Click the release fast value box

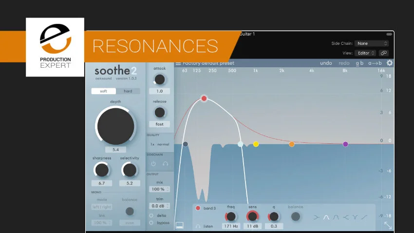click(x=159, y=124)
